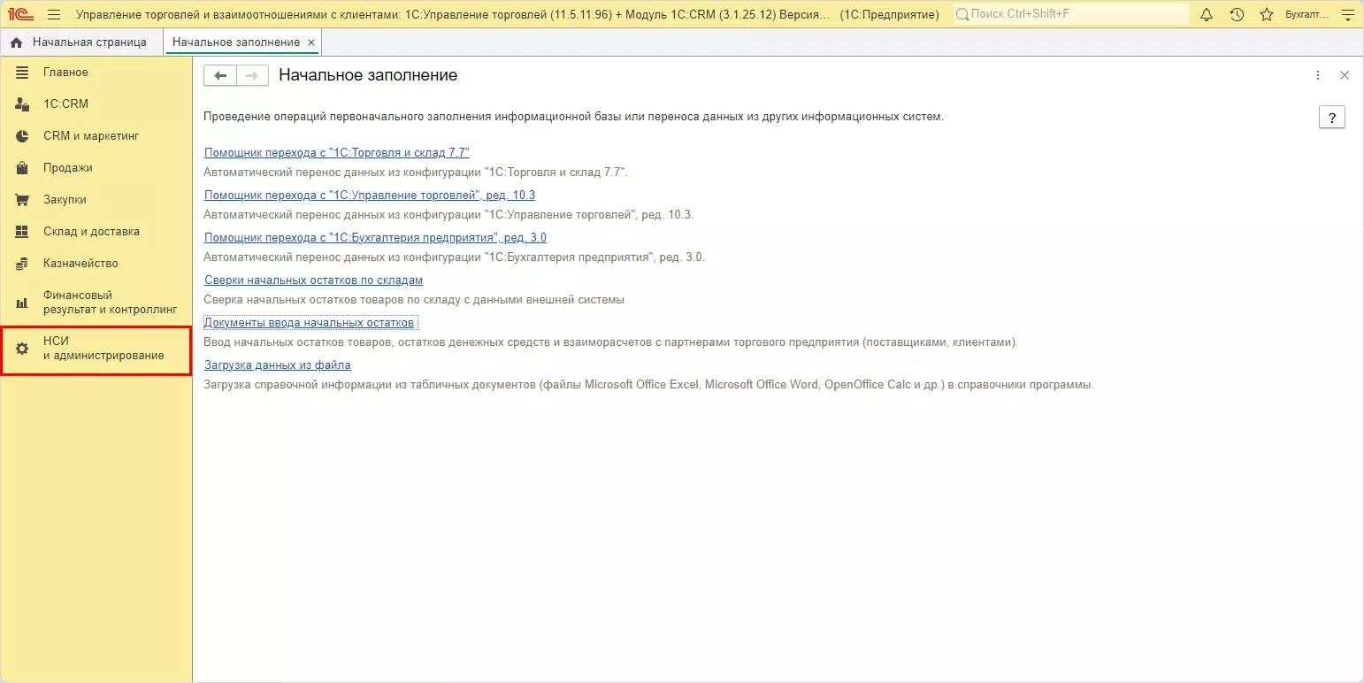Screen dimensions: 1364x683
Task: Click the Продажи shopping bag icon
Action: [x=22, y=168]
